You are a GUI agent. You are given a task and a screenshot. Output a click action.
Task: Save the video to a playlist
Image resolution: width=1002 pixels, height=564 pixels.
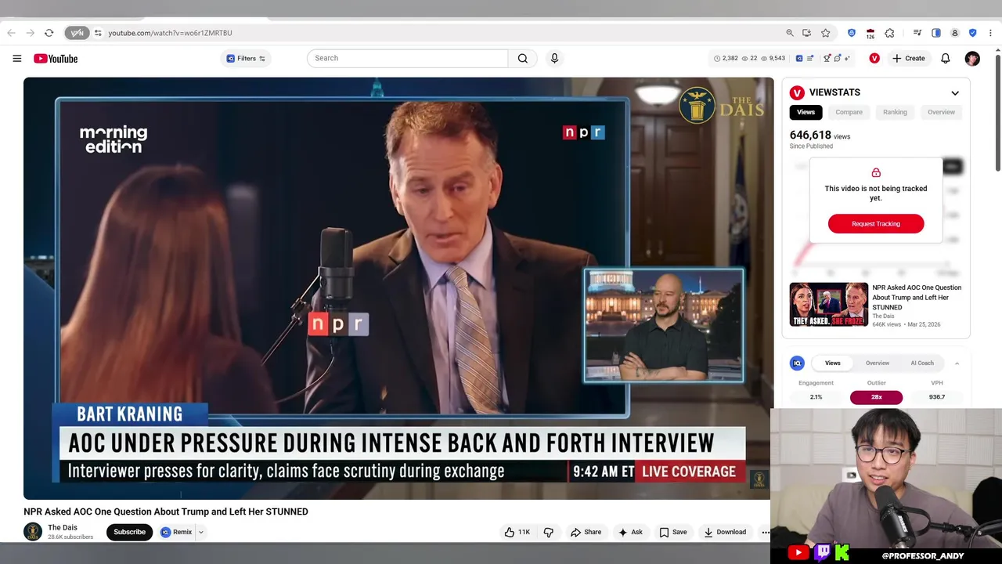pyautogui.click(x=673, y=532)
